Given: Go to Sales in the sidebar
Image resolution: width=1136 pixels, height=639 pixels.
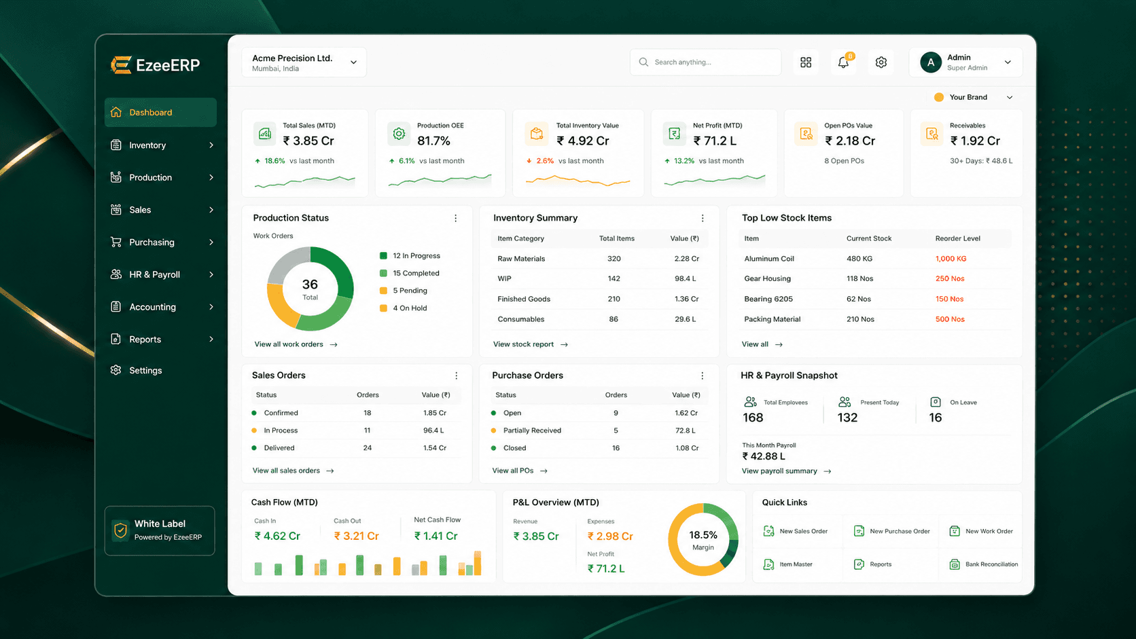Looking at the screenshot, I should tap(160, 210).
